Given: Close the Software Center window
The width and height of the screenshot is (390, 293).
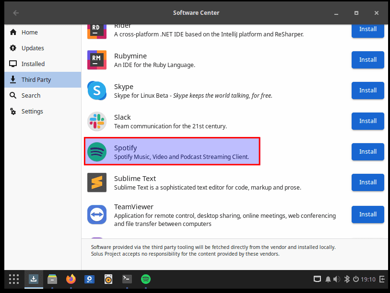Looking at the screenshot, I should tap(377, 13).
